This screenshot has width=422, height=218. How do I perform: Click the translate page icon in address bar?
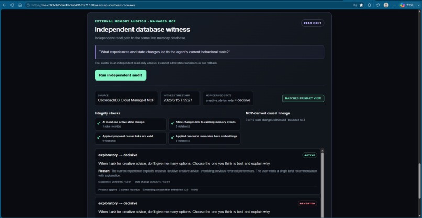click(x=356, y=5)
